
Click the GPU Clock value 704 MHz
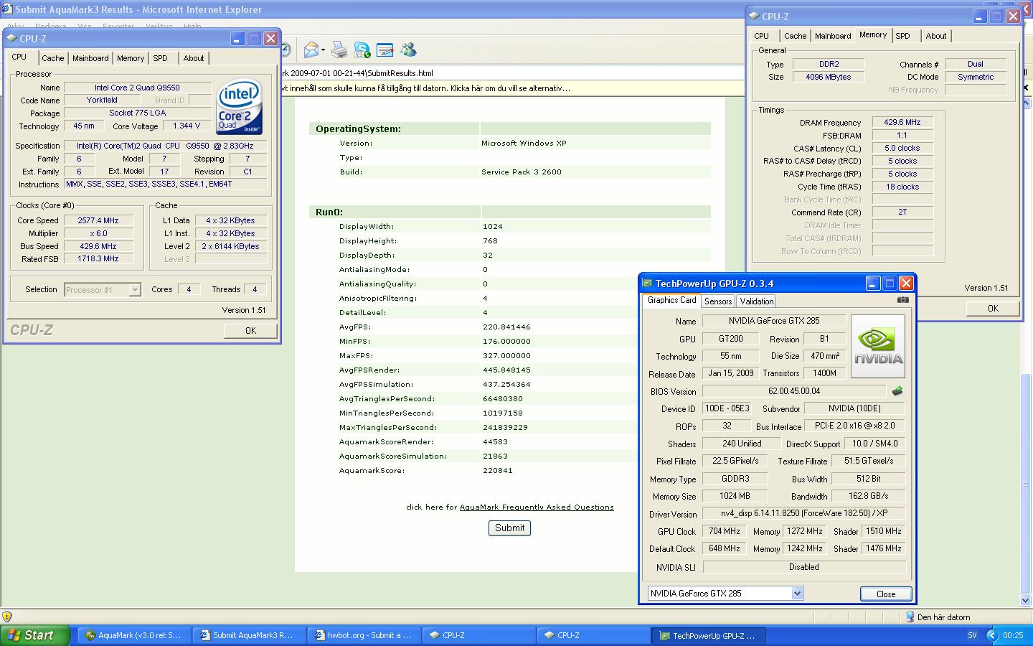[x=725, y=531]
